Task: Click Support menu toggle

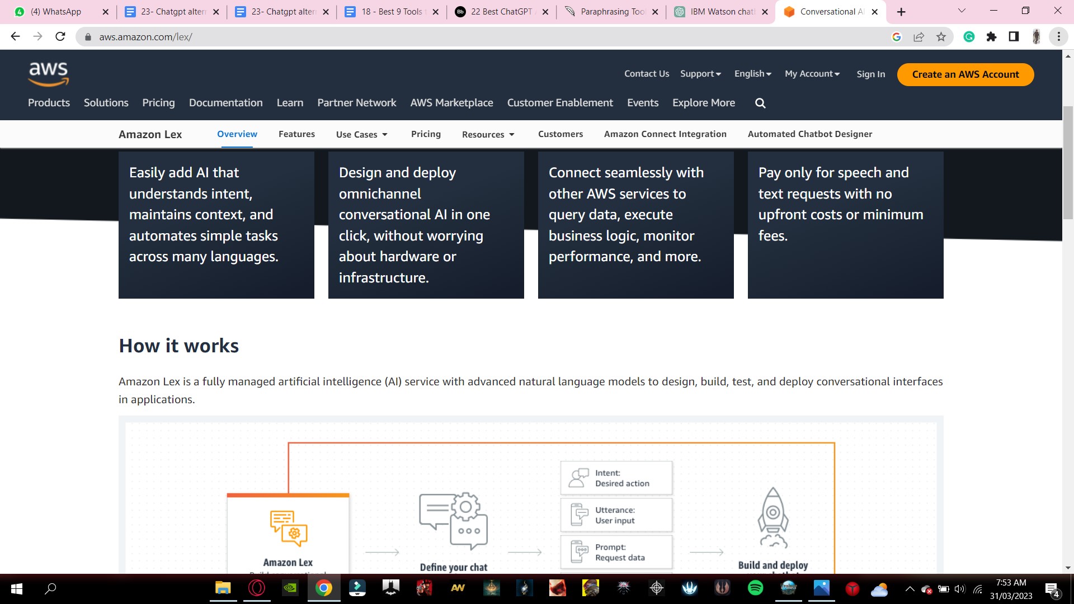Action: click(x=701, y=74)
